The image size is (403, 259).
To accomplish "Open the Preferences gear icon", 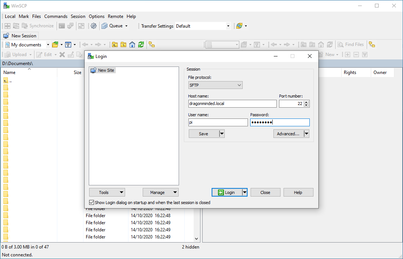I will tap(94, 26).
